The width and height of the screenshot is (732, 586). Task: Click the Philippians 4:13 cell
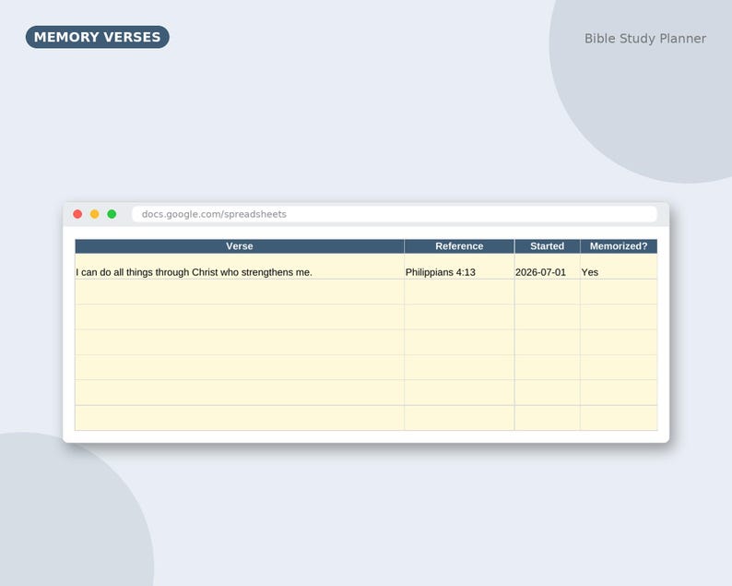(459, 267)
